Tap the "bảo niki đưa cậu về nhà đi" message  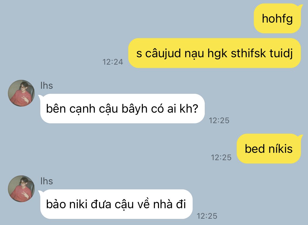click(116, 204)
